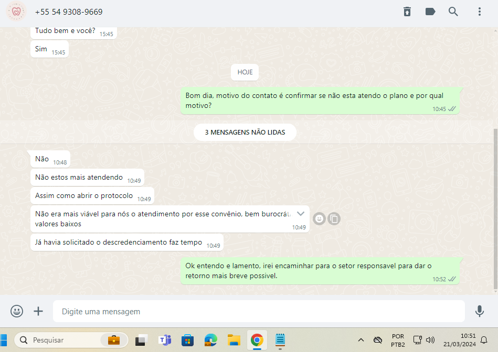The image size is (498, 352).
Task: Open File Explorer from the taskbar
Action: pos(234,340)
